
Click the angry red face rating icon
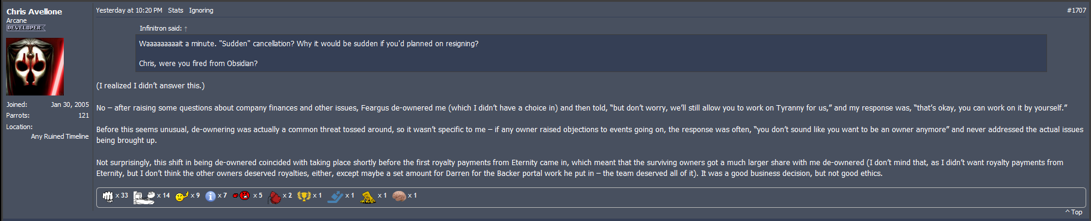click(x=241, y=196)
